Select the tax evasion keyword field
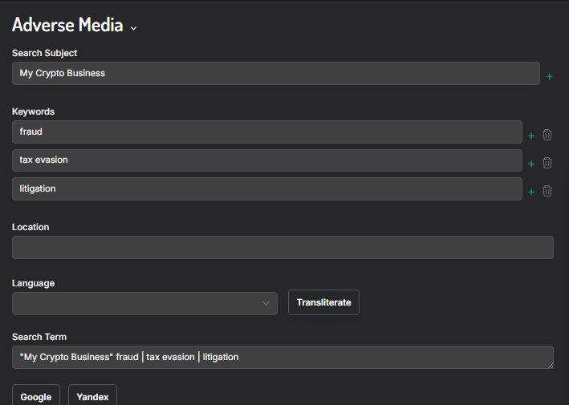The height and width of the screenshot is (405, 569). (x=267, y=160)
